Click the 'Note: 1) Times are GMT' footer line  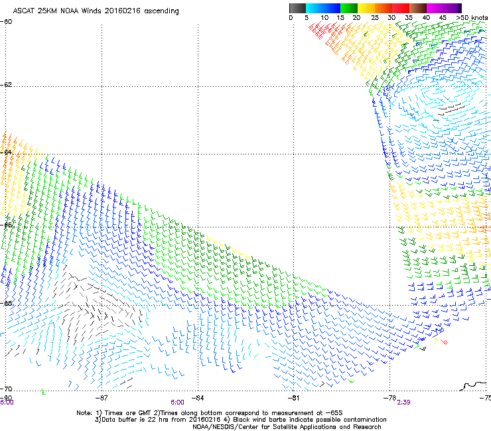[x=210, y=413]
